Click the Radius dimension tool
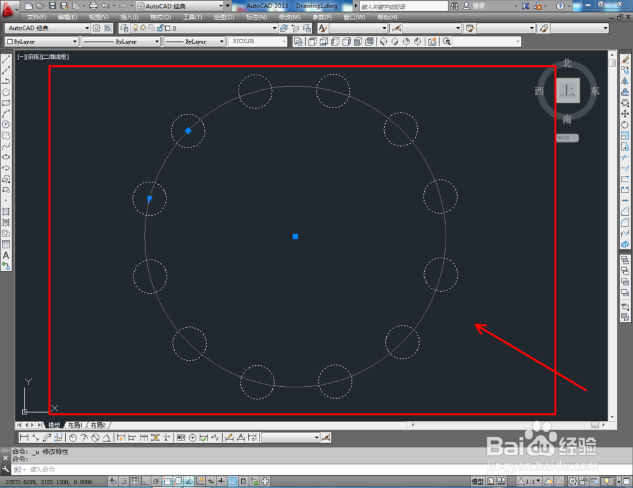 click(x=73, y=437)
